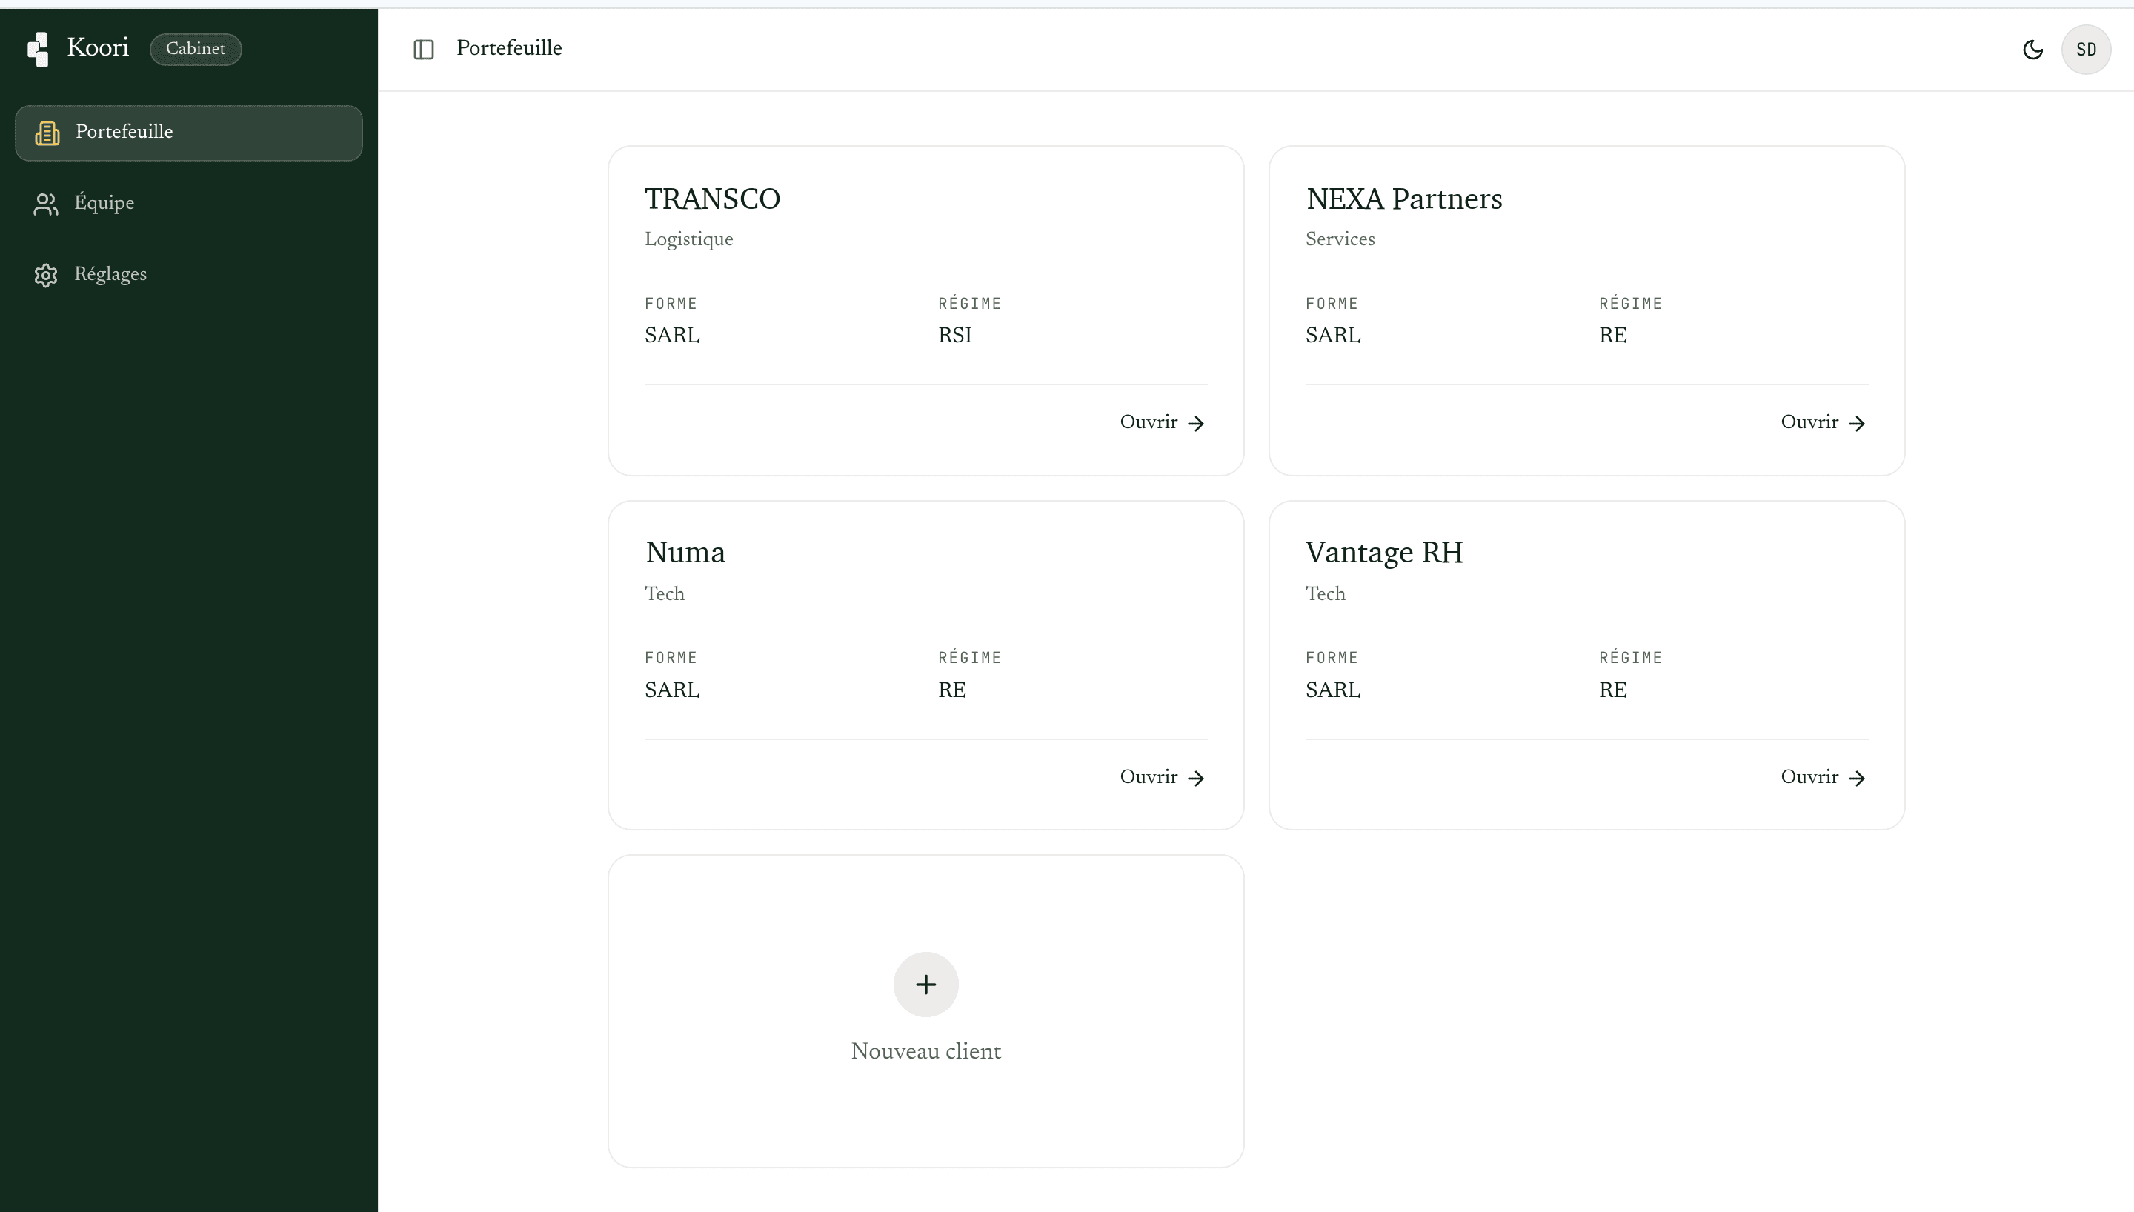Viewport: 2134px width, 1212px height.
Task: Click SARL forme value on TRANSCO card
Action: (x=673, y=336)
